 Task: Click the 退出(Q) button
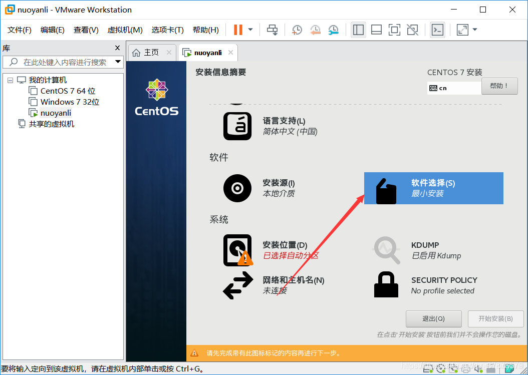coord(434,319)
